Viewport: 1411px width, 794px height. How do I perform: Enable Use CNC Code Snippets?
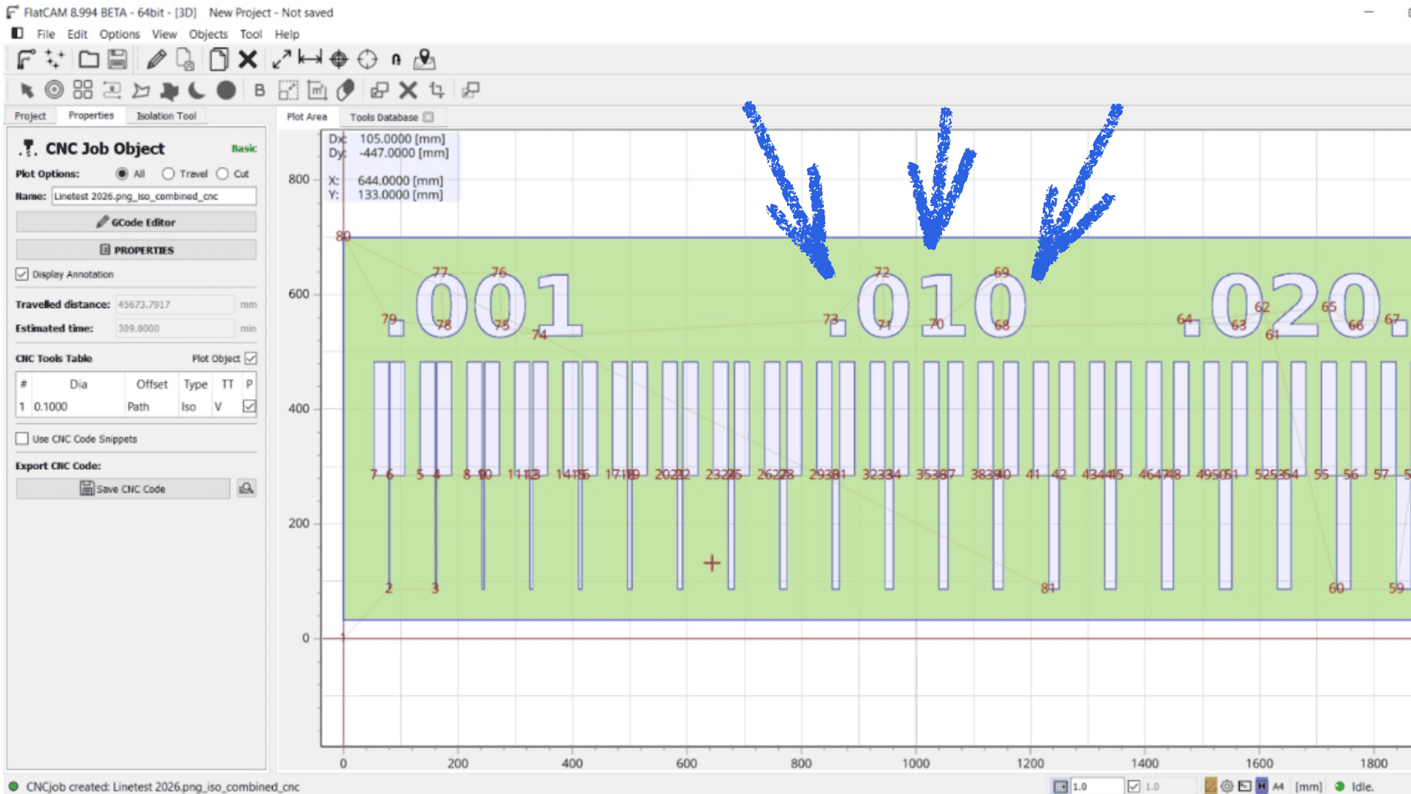point(22,439)
